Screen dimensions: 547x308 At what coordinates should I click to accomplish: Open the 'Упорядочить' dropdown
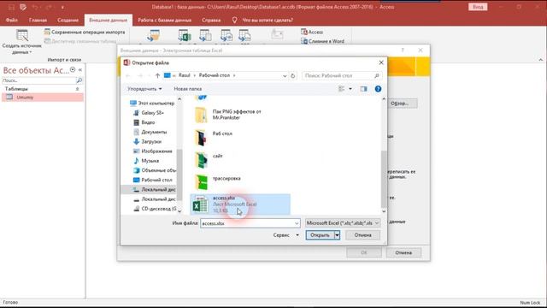144,89
